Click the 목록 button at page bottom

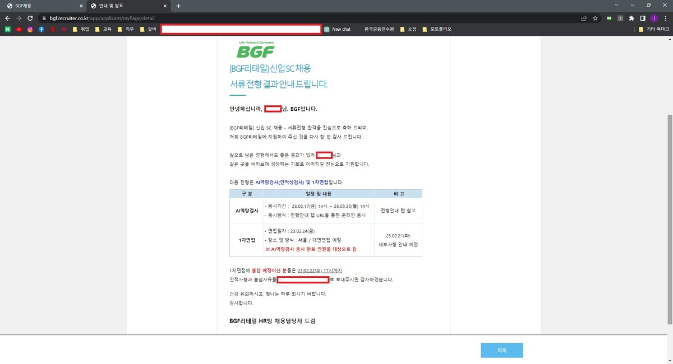[x=501, y=350]
